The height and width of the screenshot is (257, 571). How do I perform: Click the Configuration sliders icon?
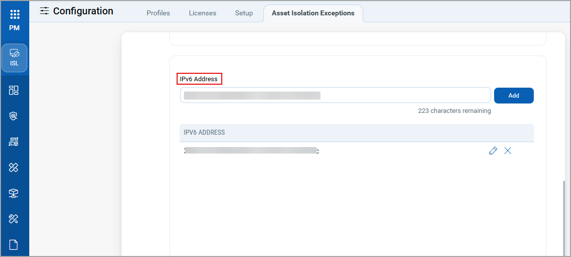[45, 11]
